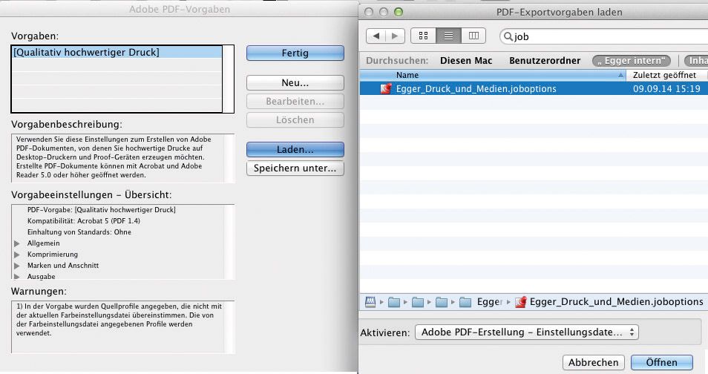
Task: Click Kompatibilität: Acrobat 5 line
Action: 84,221
